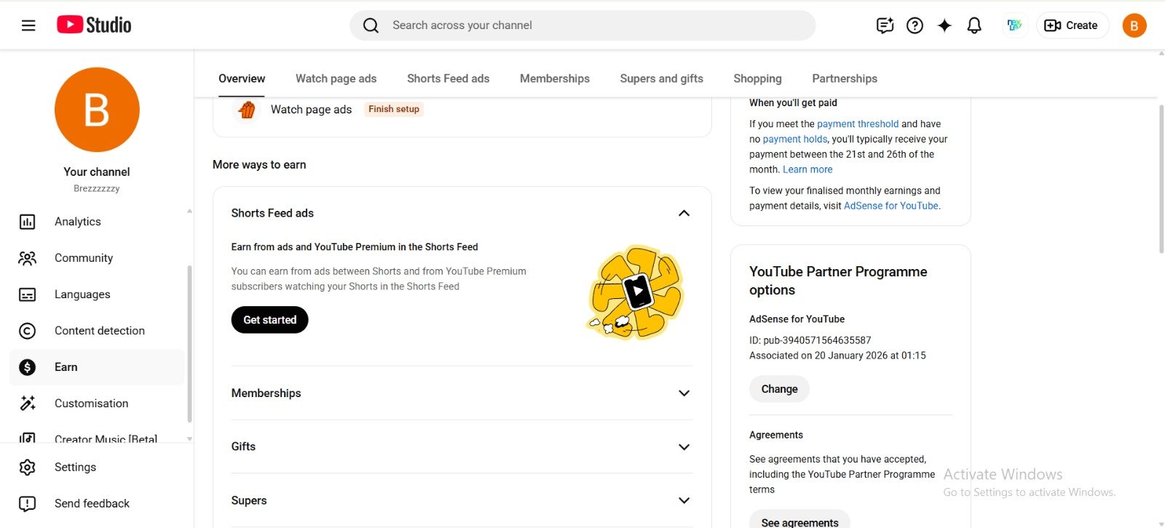This screenshot has width=1165, height=528.
Task: Click the Create button
Action: point(1072,25)
